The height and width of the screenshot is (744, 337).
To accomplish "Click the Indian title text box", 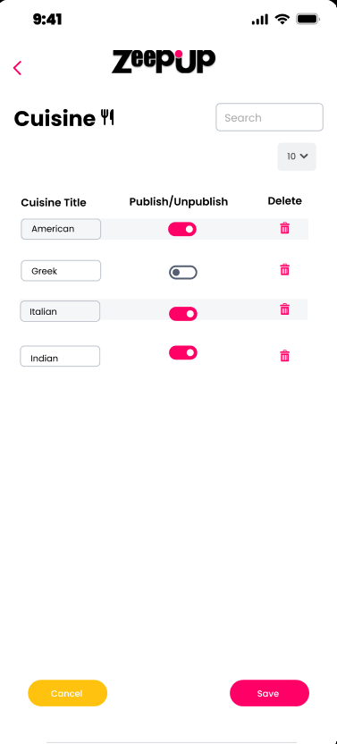I will tap(60, 356).
